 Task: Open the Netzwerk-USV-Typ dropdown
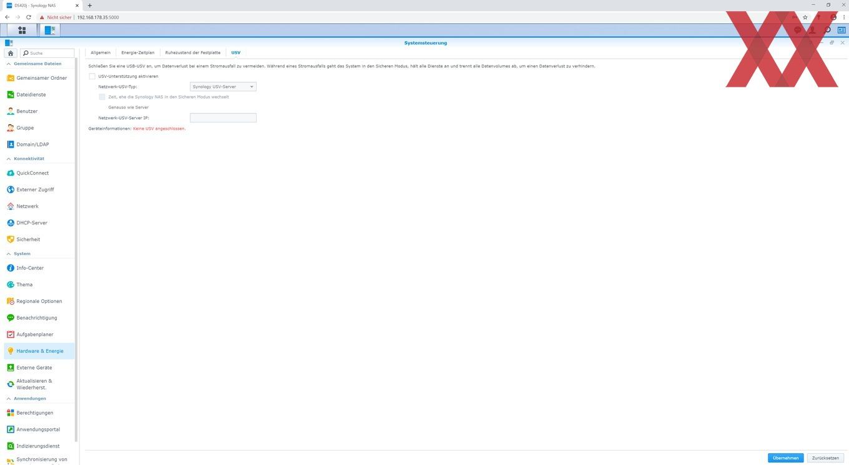point(223,87)
